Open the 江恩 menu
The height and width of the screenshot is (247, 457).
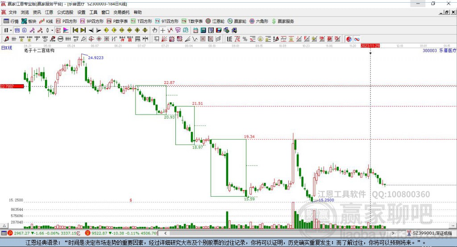click(x=49, y=12)
